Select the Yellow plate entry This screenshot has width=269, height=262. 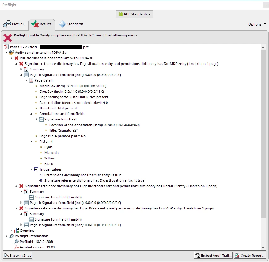[x=50, y=158]
